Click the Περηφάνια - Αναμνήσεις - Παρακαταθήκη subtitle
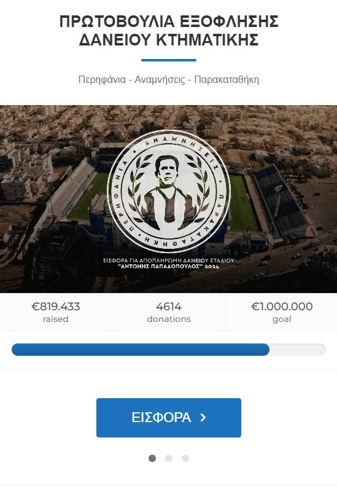Image resolution: width=337 pixels, height=486 pixels. pos(168,80)
